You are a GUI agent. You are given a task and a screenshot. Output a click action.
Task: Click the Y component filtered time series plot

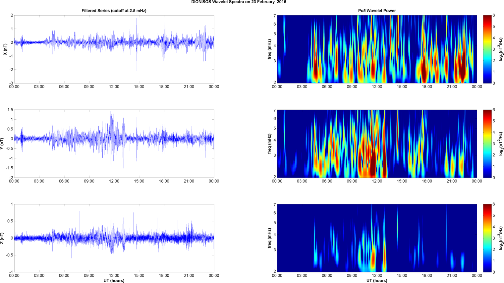click(x=114, y=143)
